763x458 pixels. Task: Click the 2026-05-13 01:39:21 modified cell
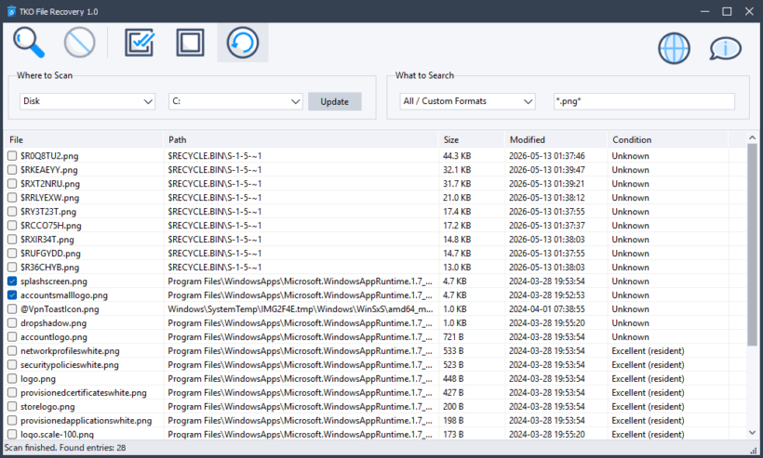[x=547, y=184]
